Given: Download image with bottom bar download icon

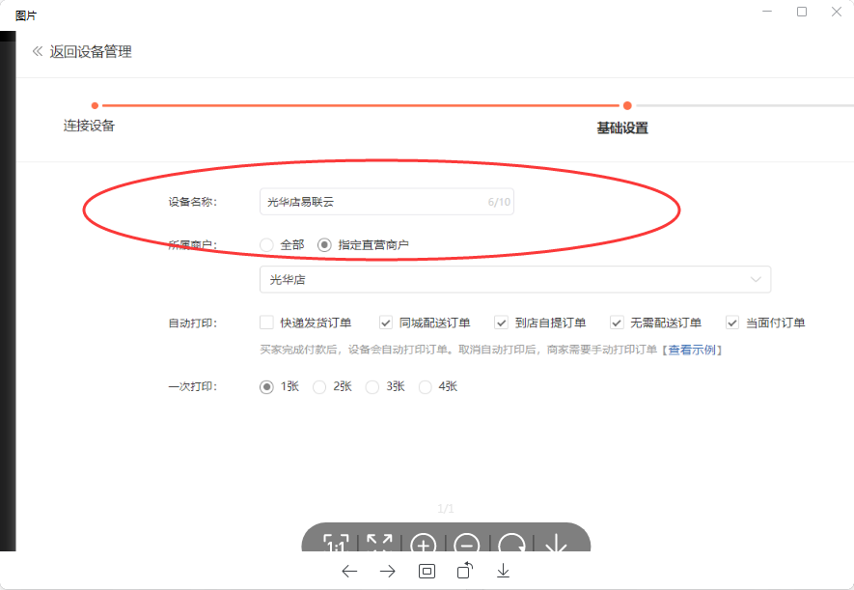Looking at the screenshot, I should point(503,571).
